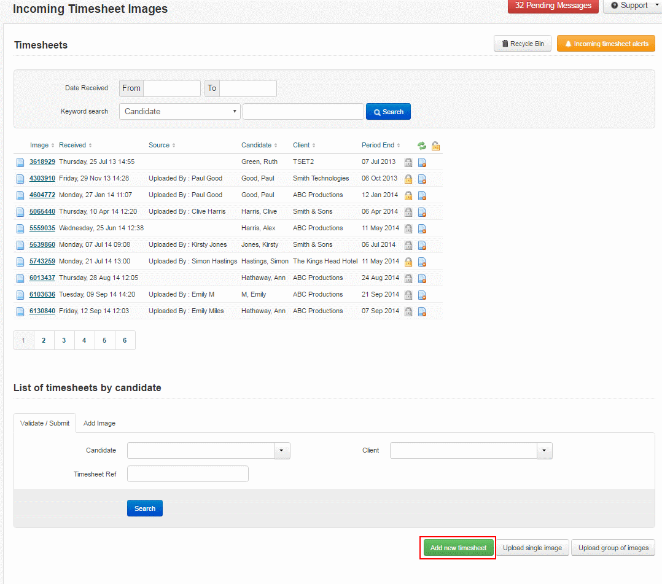Toggle the orange lock for timesheet 4604772
Viewport: 662px width, 584px height.
[x=408, y=195]
